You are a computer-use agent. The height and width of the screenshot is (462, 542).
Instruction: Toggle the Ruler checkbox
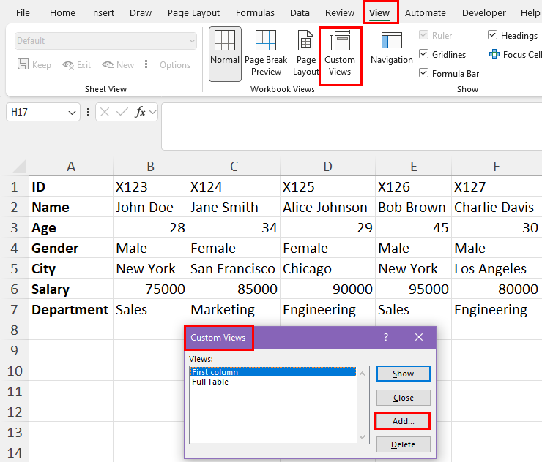pos(423,35)
